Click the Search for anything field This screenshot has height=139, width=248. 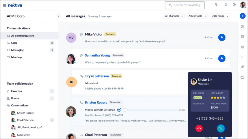[185, 5]
